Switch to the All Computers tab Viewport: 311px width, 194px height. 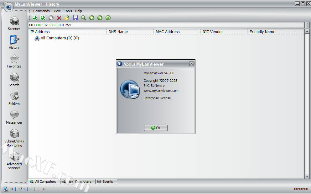tap(44, 182)
